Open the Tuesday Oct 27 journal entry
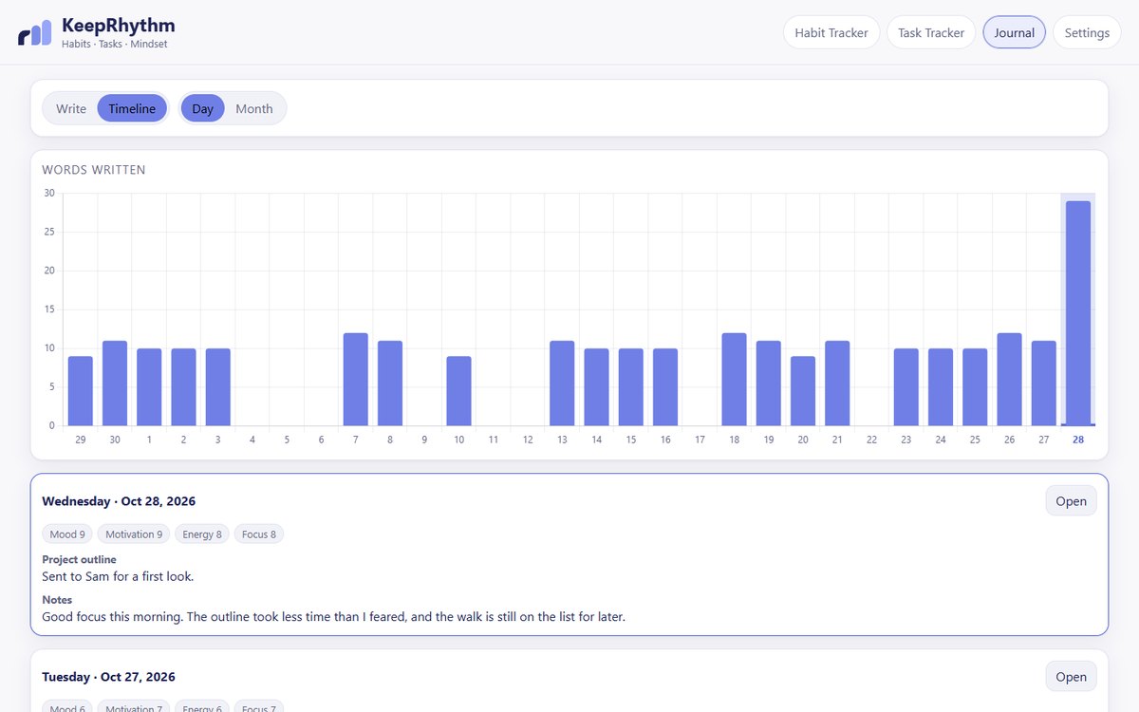This screenshot has height=712, width=1139. tap(1071, 677)
